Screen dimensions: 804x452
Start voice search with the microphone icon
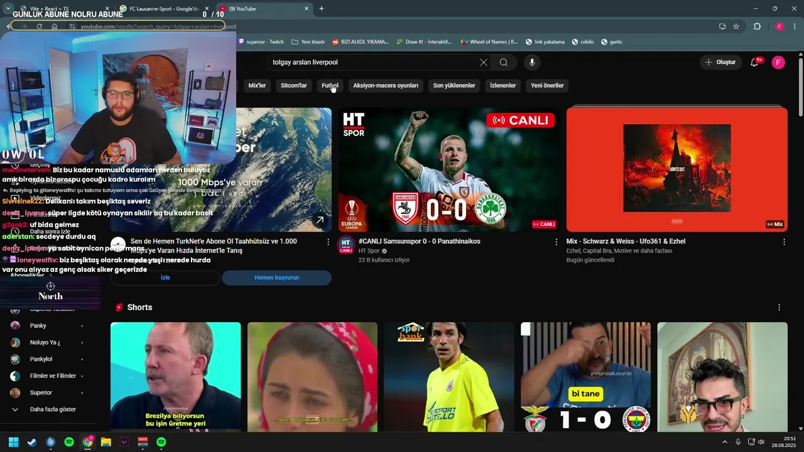[x=532, y=62]
